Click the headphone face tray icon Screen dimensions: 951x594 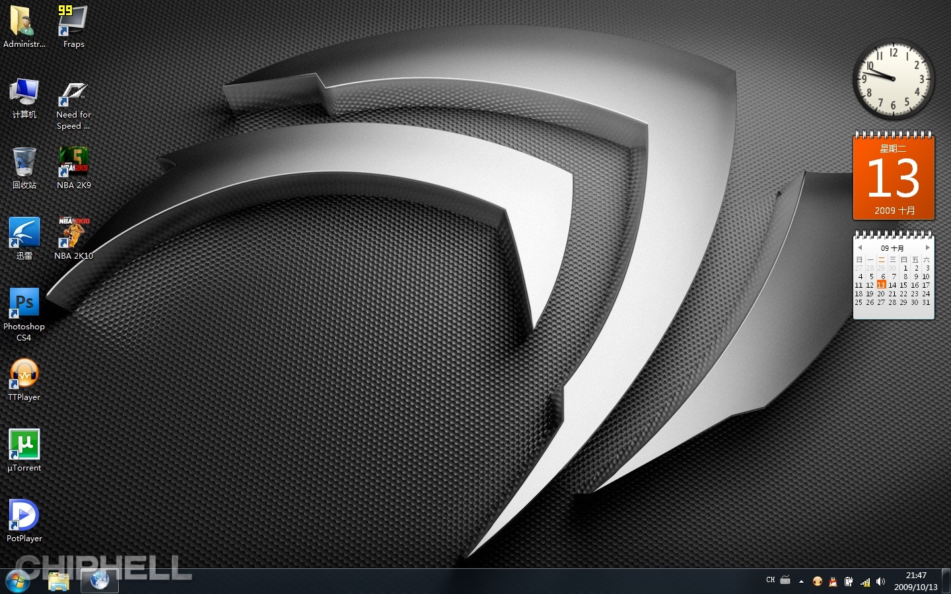[818, 581]
